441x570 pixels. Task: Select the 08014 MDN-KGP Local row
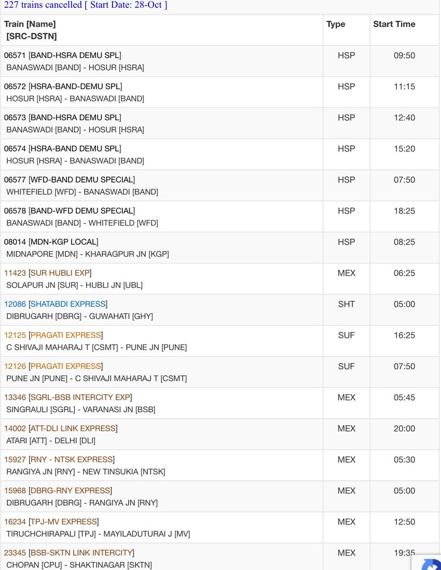219,247
